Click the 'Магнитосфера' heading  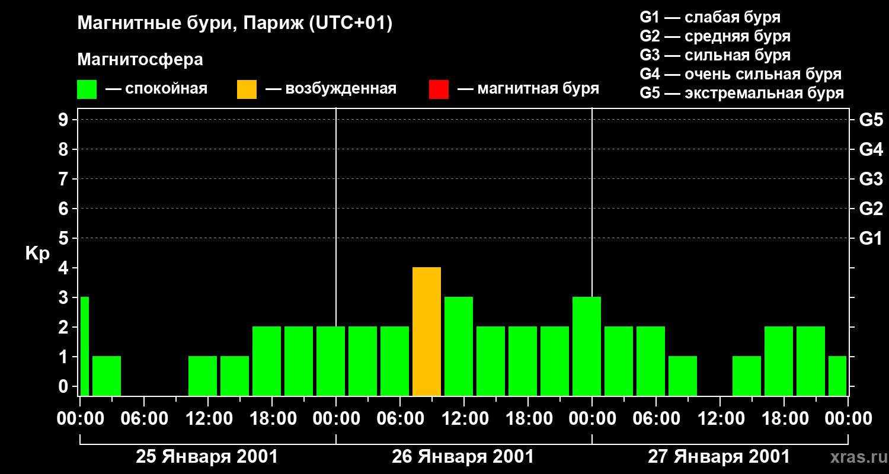[140, 60]
